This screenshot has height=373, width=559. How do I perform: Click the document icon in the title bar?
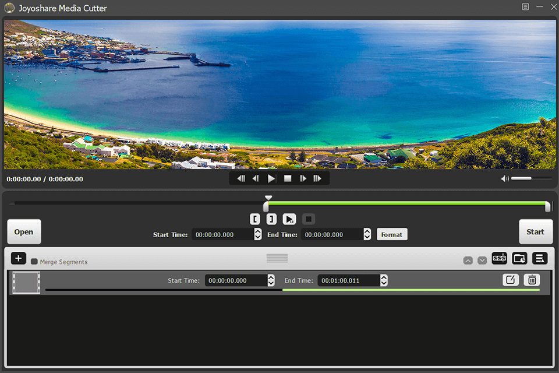[x=526, y=8]
